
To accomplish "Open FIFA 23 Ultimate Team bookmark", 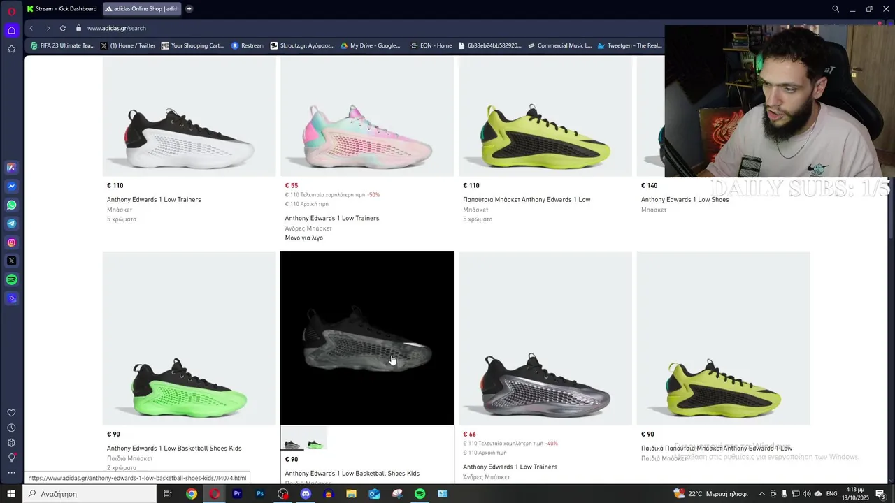I will click(x=62, y=45).
